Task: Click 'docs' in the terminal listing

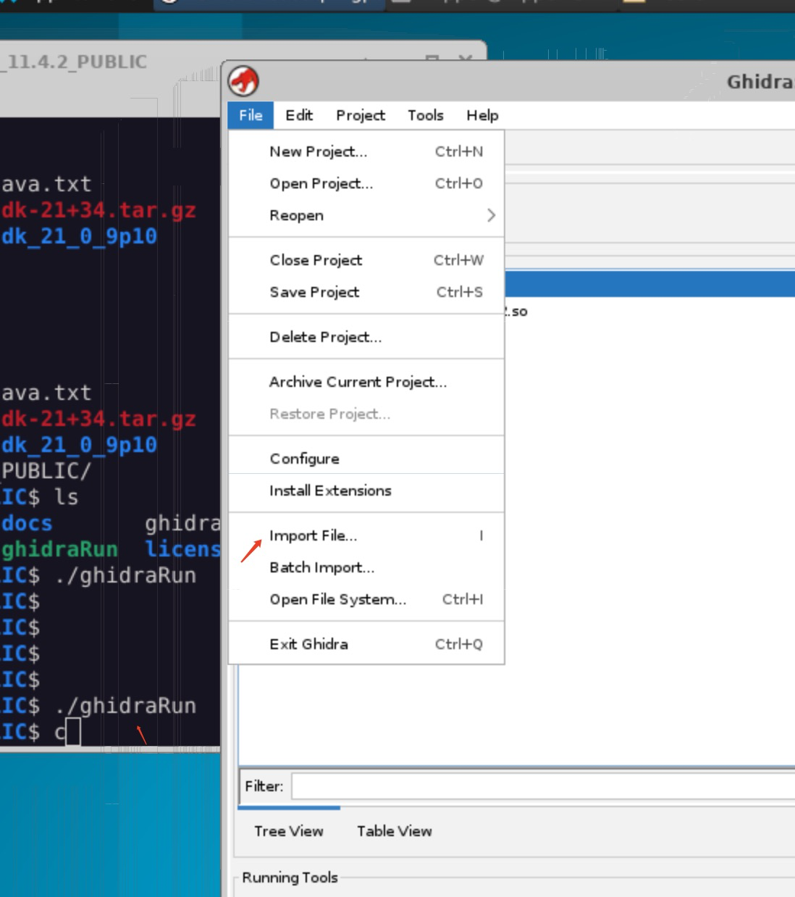Action: (x=27, y=523)
